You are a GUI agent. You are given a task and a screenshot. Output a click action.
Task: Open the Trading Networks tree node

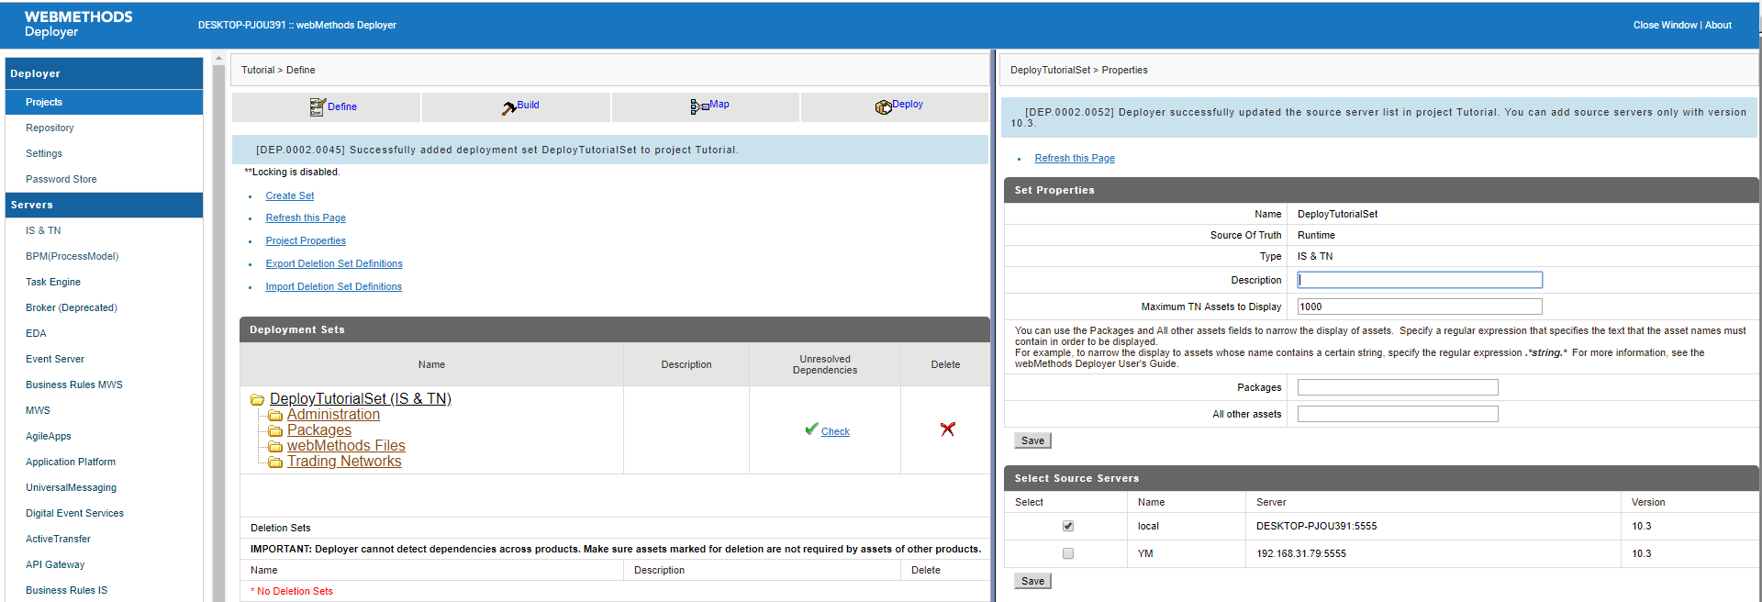click(x=344, y=462)
